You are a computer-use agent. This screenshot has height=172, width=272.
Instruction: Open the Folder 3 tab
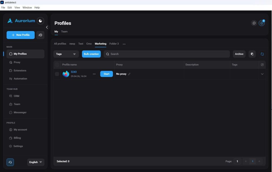114,44
